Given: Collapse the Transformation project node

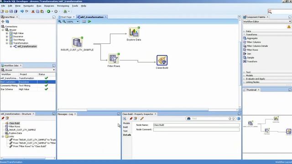Looking at the screenshot, I should (7, 43).
